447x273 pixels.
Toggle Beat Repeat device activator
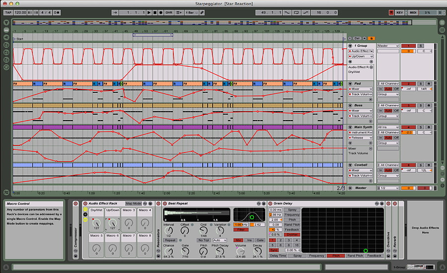(165, 204)
